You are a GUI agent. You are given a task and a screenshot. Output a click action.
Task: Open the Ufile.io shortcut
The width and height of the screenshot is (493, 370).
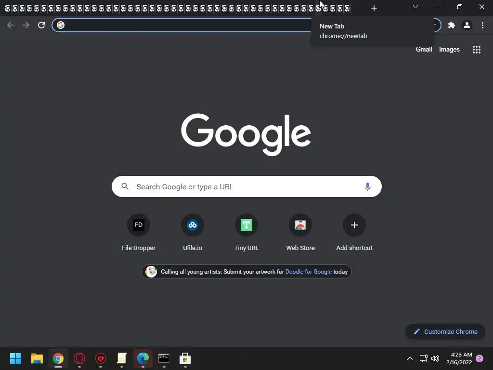click(193, 232)
